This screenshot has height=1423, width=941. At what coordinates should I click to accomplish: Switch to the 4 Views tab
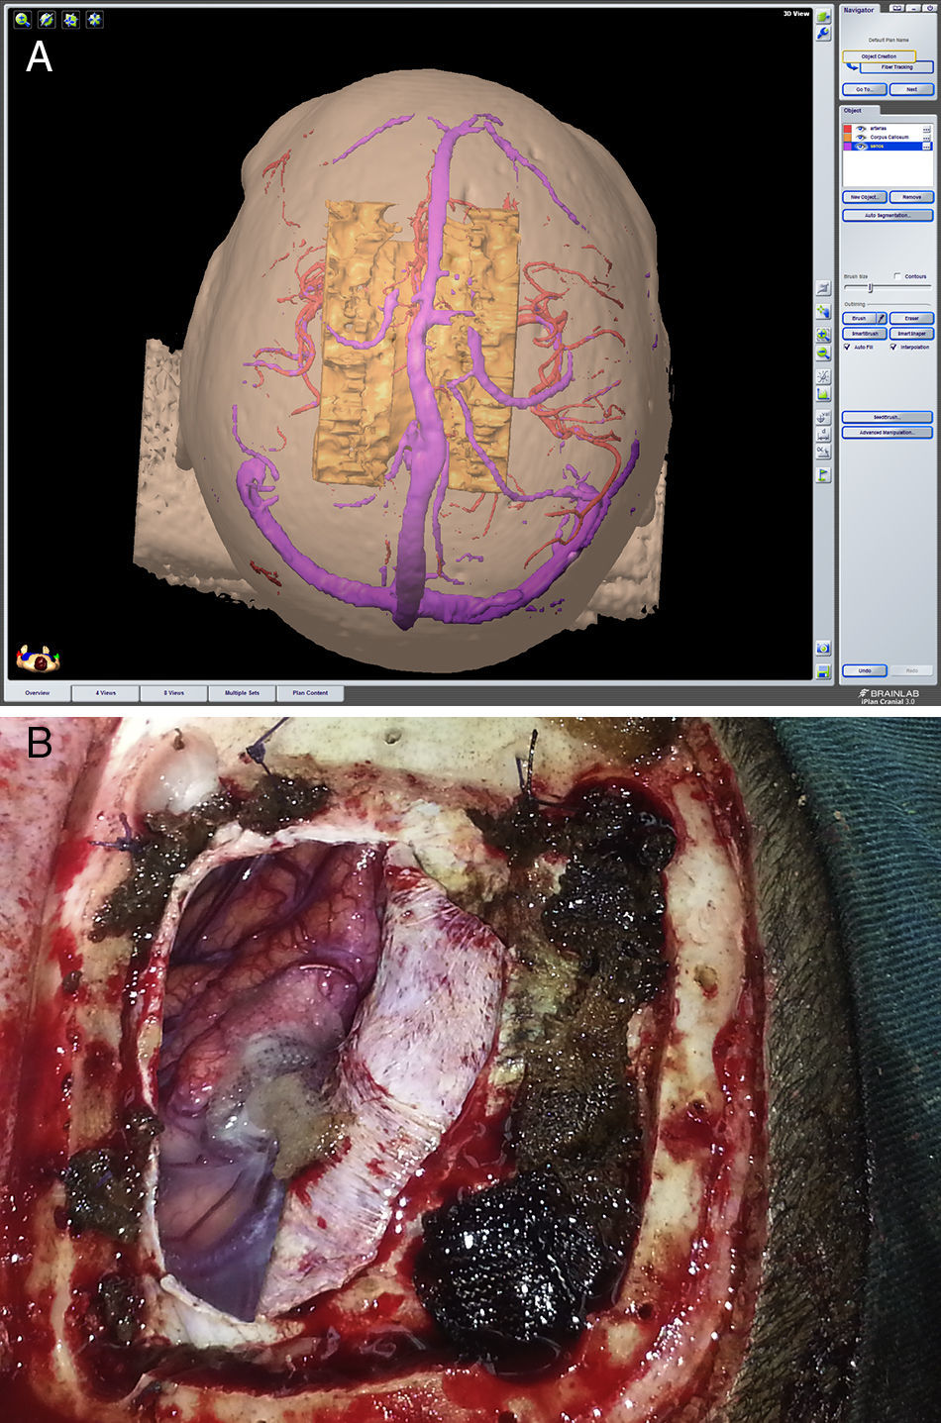(105, 693)
